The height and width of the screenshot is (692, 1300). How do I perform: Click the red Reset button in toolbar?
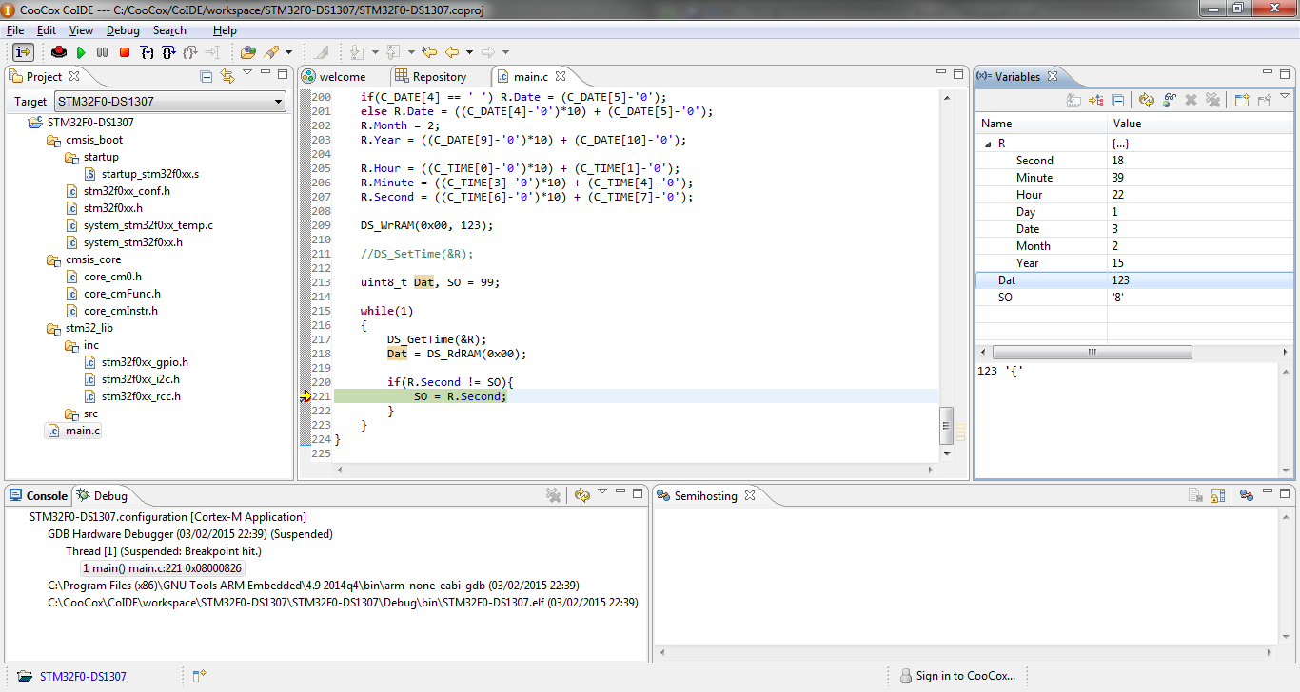coord(59,52)
